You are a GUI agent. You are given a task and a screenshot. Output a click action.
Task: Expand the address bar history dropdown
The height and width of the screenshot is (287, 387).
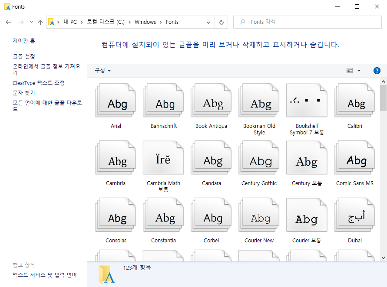[x=208, y=23]
